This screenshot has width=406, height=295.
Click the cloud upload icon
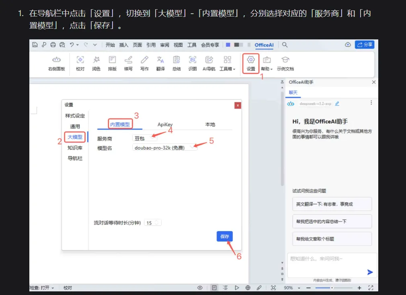click(x=348, y=45)
